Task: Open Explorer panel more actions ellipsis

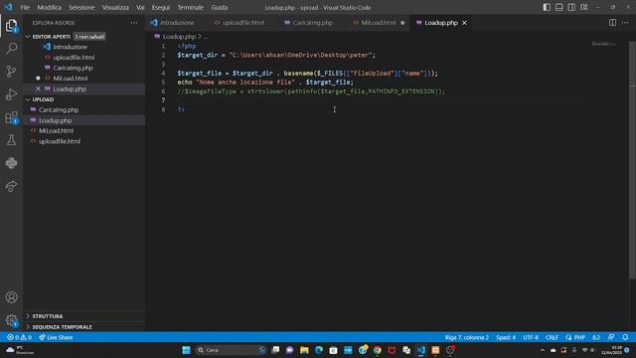Action: [x=134, y=23]
